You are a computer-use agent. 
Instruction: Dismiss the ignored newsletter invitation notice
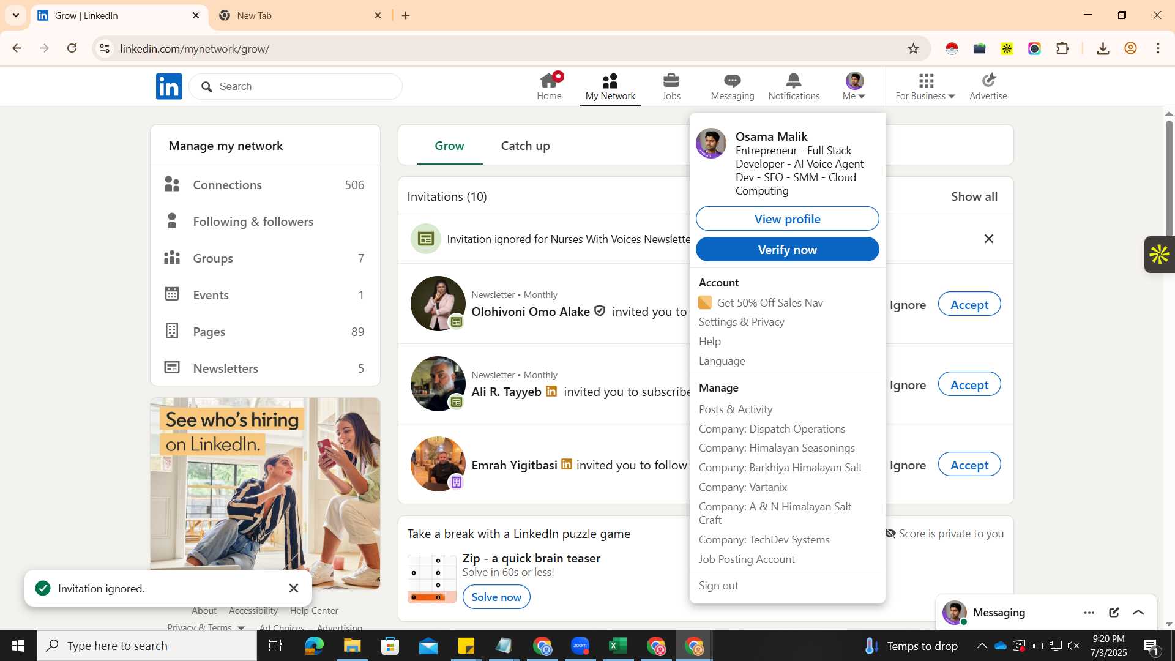click(x=988, y=239)
